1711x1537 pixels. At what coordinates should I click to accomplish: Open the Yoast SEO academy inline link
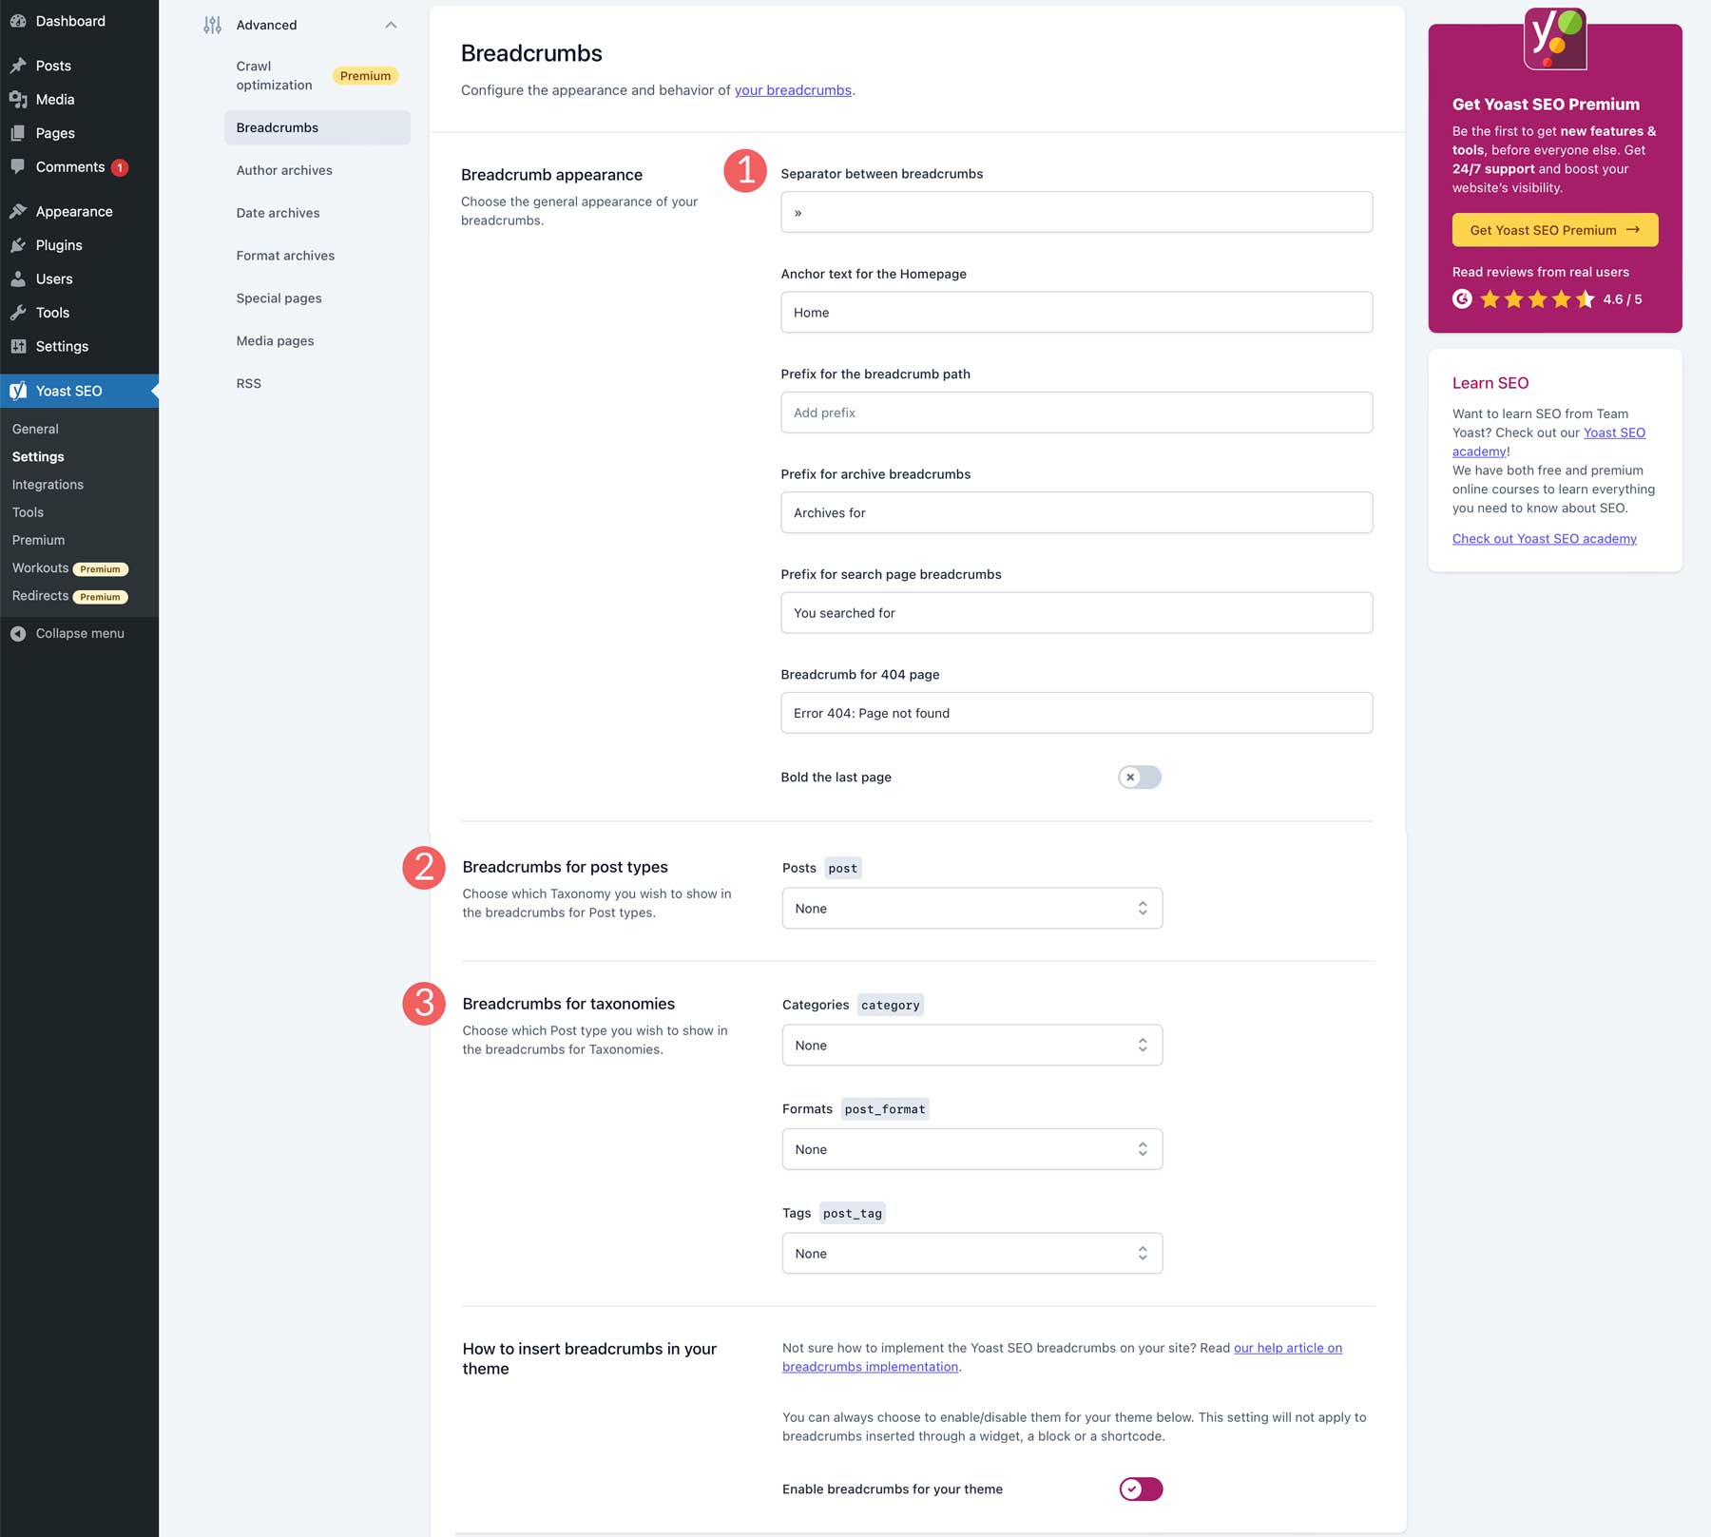pos(1614,432)
